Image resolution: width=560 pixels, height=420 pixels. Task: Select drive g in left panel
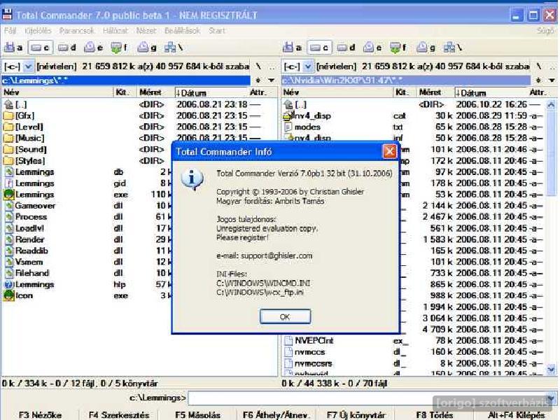click(147, 48)
